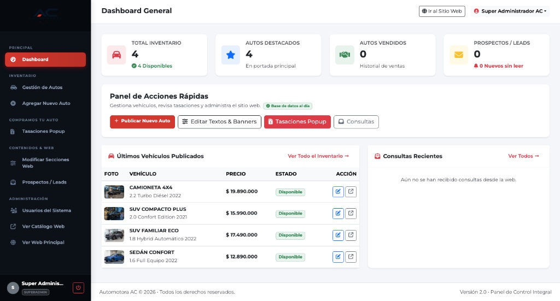
Task: Click the 'En portada principal' text
Action: pos(271,66)
